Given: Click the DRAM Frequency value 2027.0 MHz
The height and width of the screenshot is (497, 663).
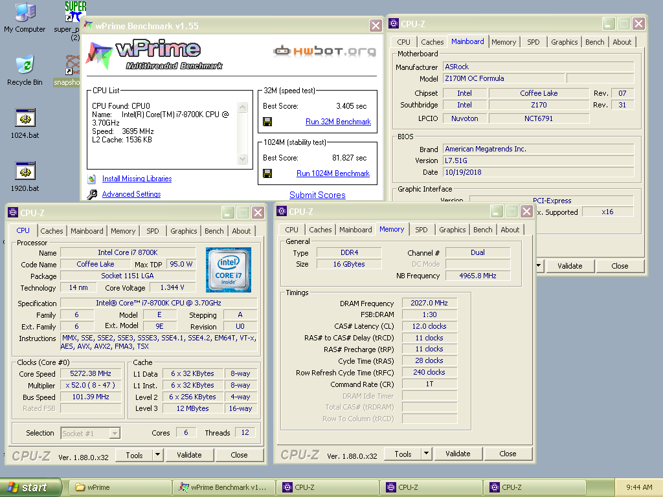Looking at the screenshot, I should 429,303.
